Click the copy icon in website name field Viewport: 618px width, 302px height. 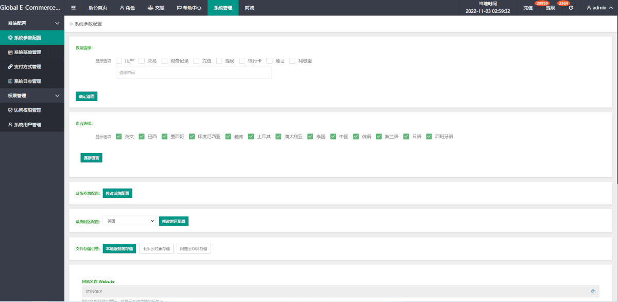click(593, 291)
